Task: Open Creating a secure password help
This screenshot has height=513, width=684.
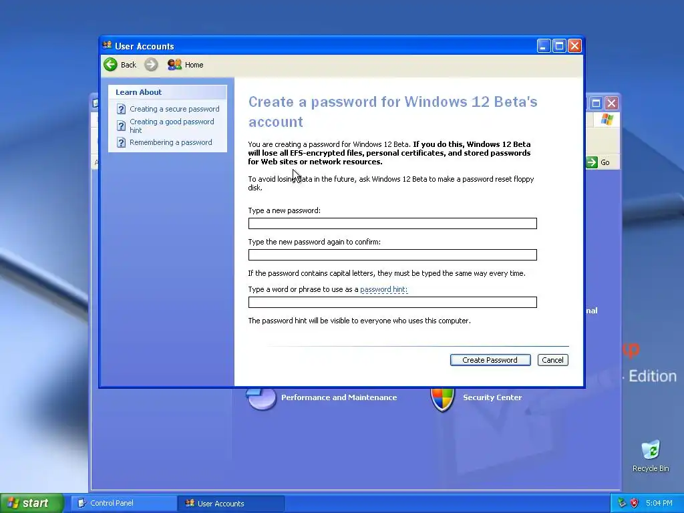Action: pos(174,109)
